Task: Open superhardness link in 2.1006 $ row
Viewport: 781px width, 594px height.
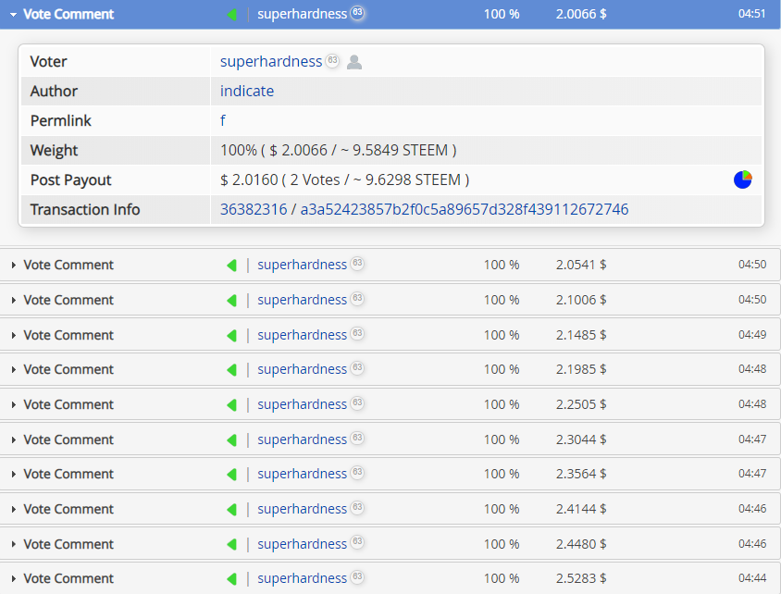Action: click(x=302, y=300)
